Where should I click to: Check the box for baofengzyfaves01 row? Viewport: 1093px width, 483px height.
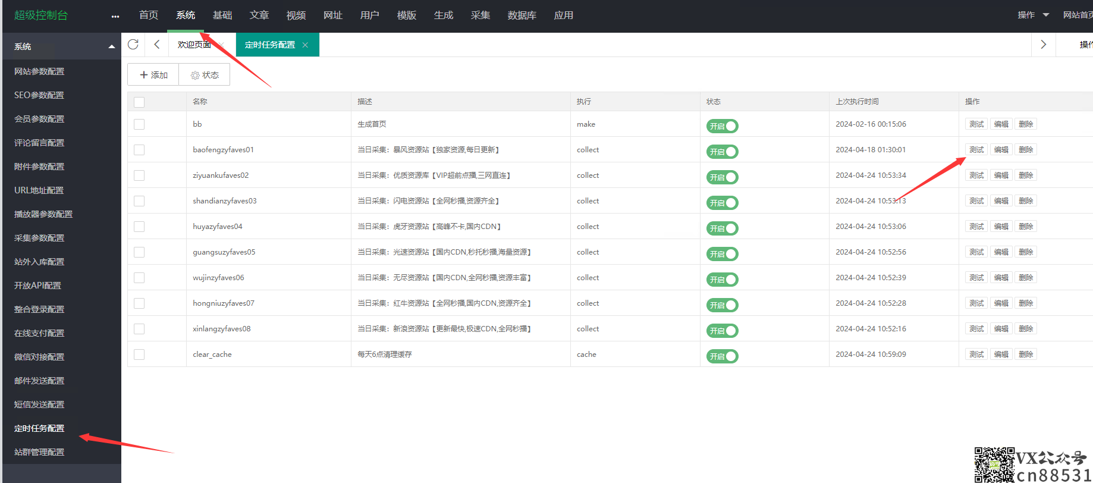[x=139, y=150]
